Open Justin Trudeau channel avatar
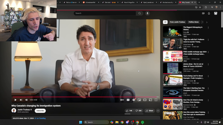 point(14,110)
